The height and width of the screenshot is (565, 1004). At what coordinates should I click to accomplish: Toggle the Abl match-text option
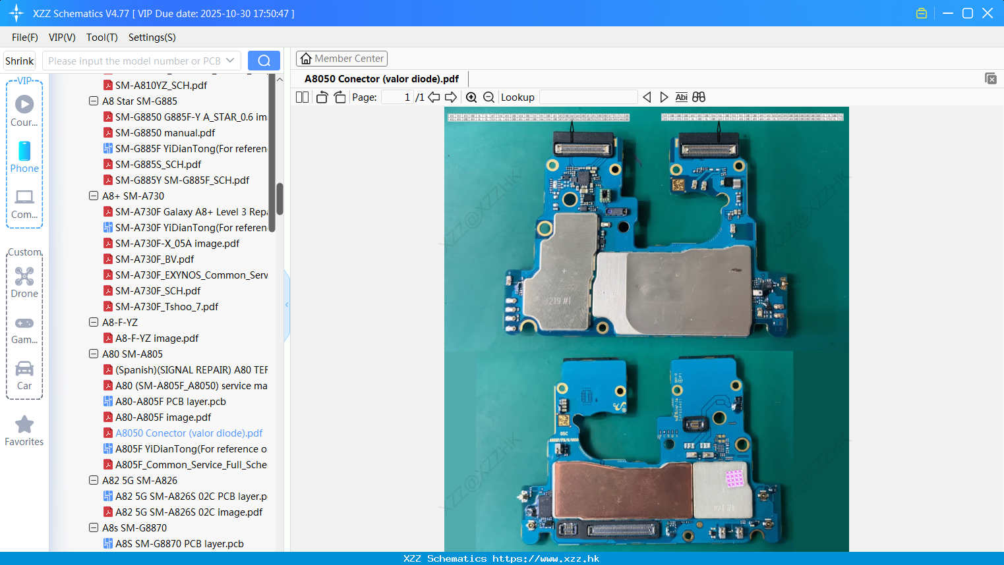click(682, 97)
